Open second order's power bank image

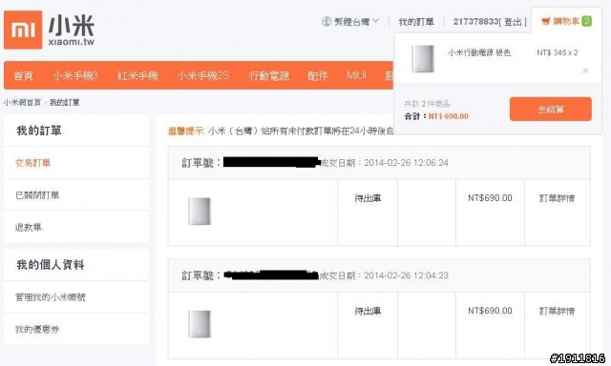(200, 324)
